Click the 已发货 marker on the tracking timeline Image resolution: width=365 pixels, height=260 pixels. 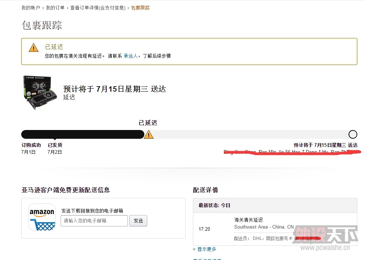[x=55, y=145]
